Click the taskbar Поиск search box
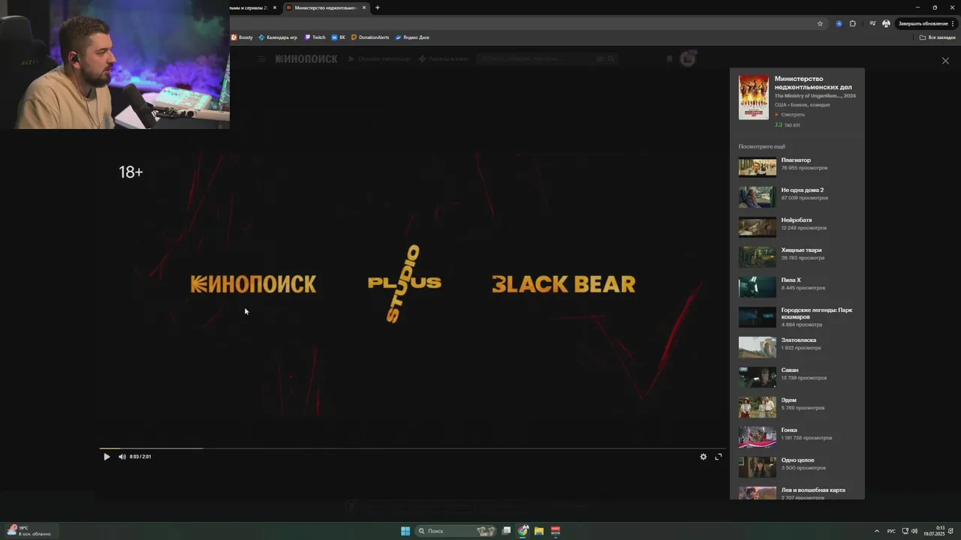 click(456, 531)
